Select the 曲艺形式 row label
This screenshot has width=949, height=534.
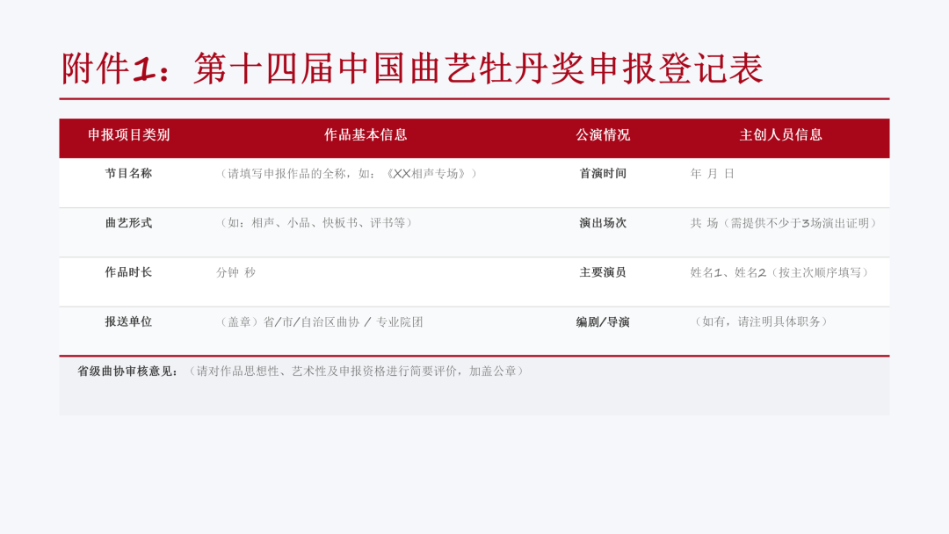click(x=128, y=223)
